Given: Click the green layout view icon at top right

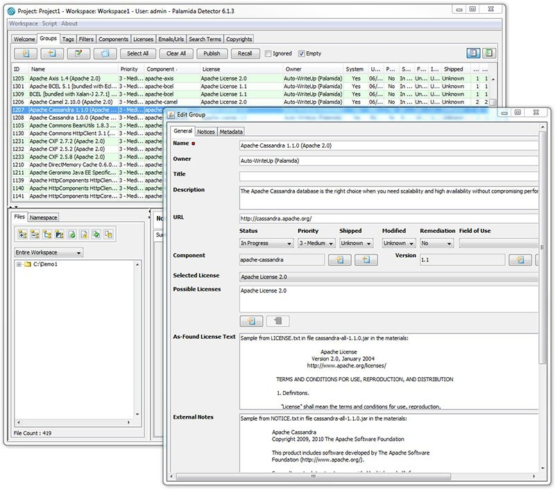Looking at the screenshot, I should (489, 53).
